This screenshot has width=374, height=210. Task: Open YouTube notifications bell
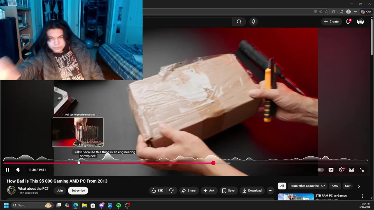pyautogui.click(x=348, y=22)
